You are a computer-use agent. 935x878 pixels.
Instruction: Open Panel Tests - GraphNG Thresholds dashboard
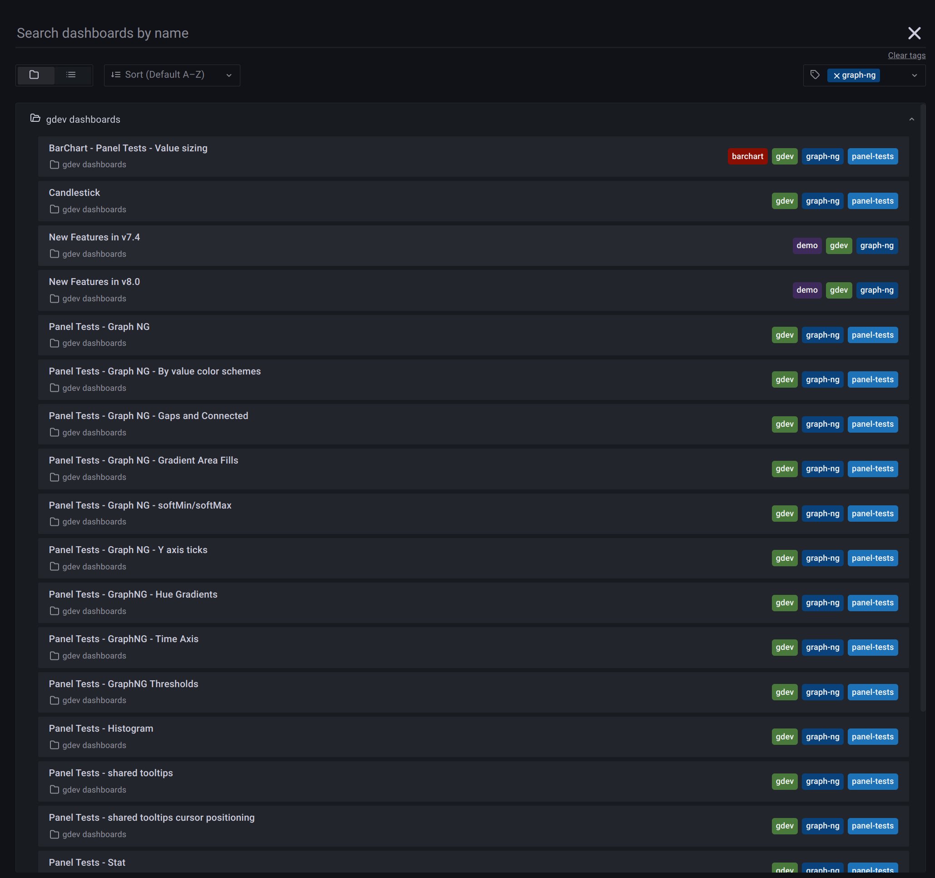[x=123, y=683]
